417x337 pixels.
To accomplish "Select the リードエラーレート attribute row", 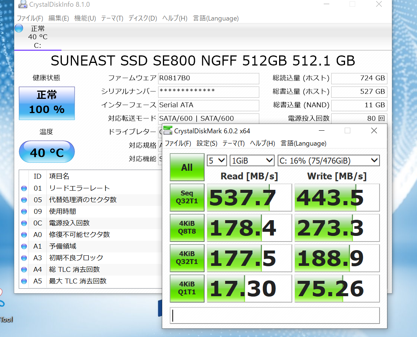I will [x=91, y=188].
